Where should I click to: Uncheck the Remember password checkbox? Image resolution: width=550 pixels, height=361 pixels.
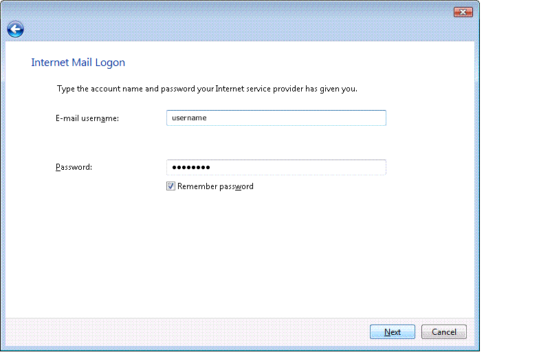coord(170,186)
